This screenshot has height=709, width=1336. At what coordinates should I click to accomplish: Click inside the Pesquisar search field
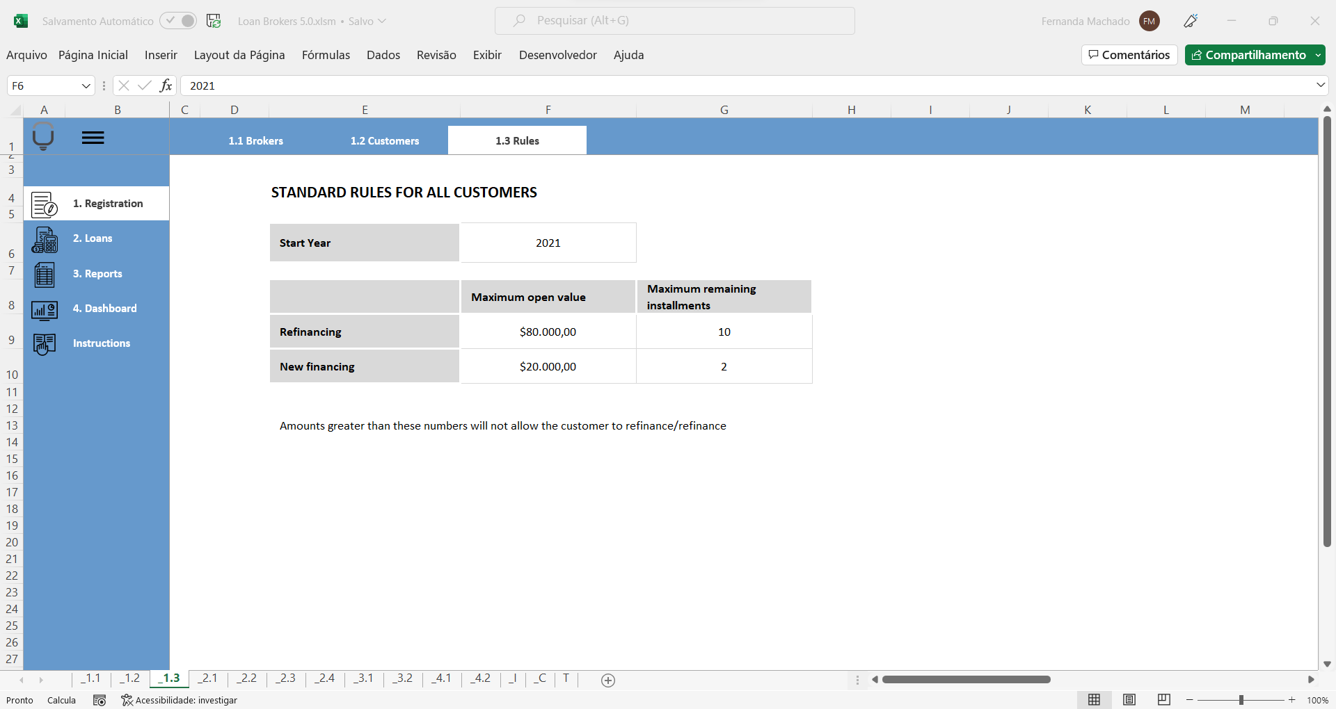click(674, 21)
